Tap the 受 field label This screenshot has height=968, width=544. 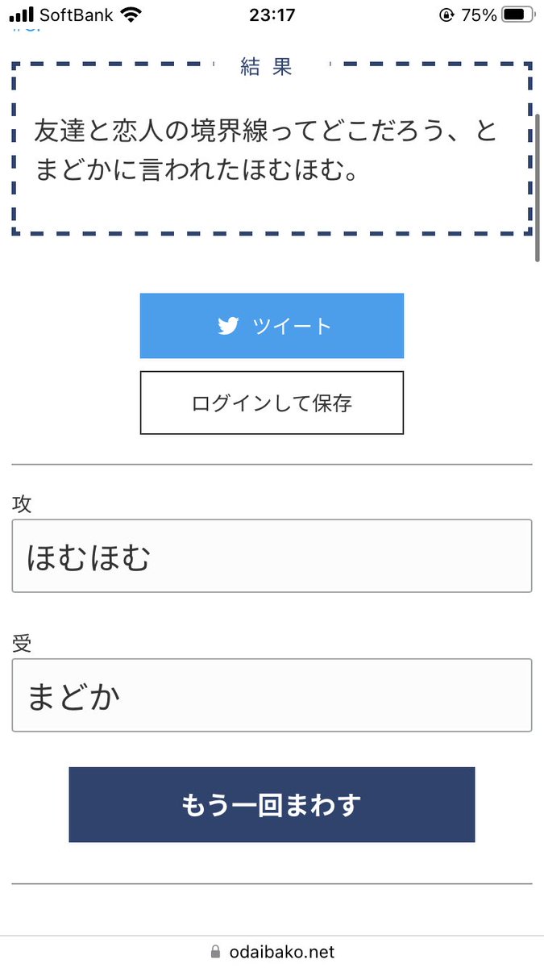pos(22,643)
